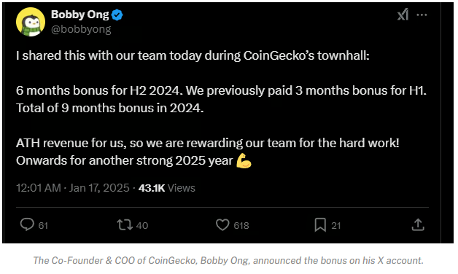
Task: Click the repost arrows icon
Action: [125, 225]
